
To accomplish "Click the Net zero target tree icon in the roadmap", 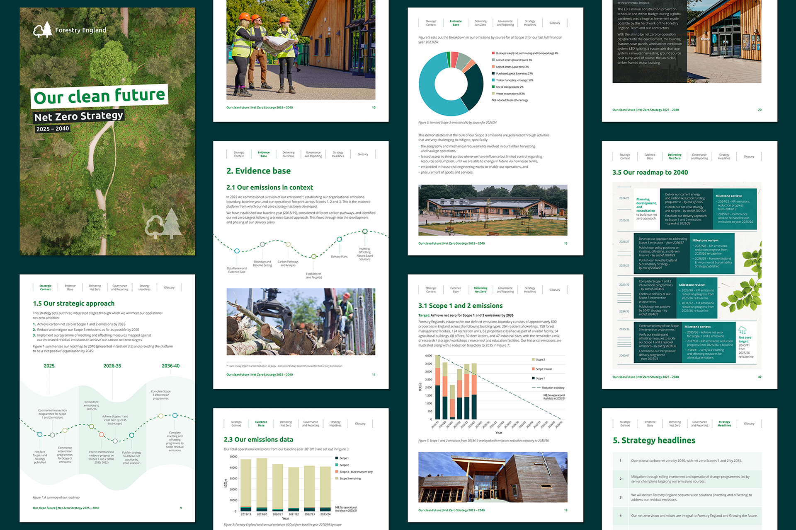I will [x=742, y=330].
